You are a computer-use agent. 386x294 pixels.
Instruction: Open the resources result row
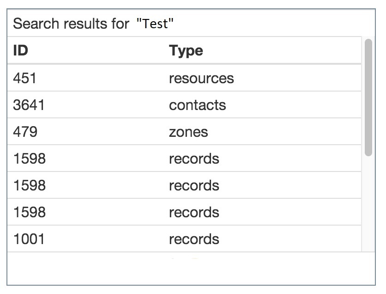[x=201, y=78]
